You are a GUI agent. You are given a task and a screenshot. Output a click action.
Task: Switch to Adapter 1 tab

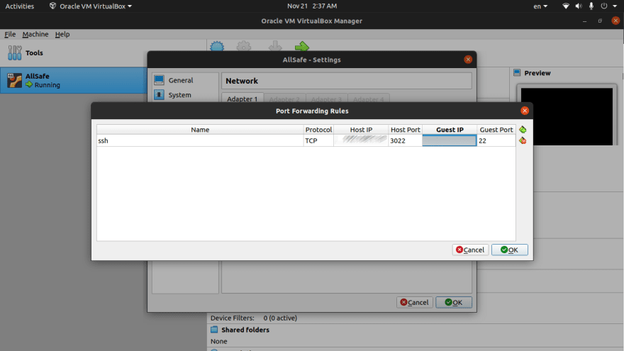pyautogui.click(x=242, y=99)
